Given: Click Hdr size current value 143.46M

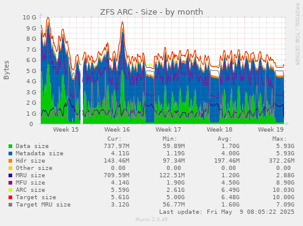Looking at the screenshot, I should (x=116, y=161).
